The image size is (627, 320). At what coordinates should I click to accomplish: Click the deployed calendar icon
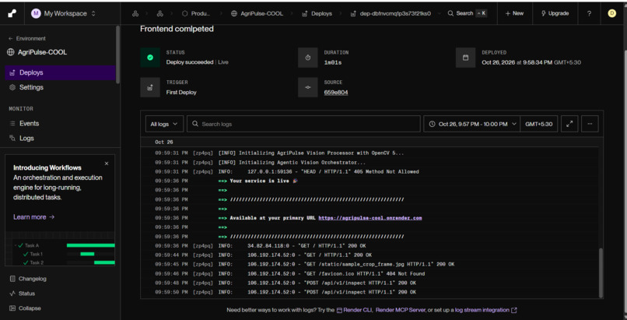pos(465,58)
